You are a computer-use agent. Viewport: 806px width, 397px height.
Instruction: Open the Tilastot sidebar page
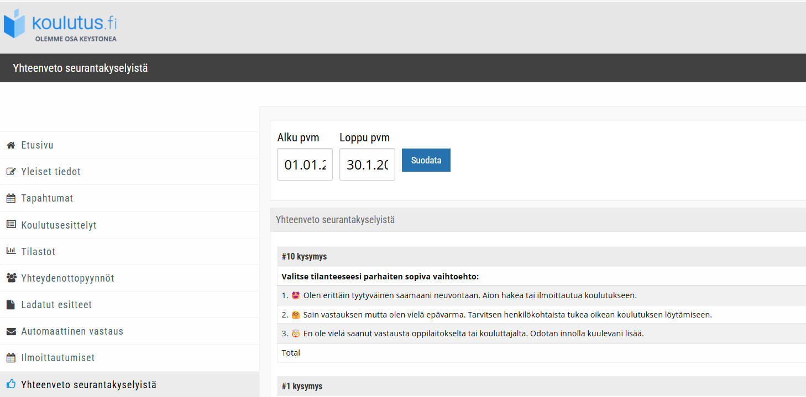pyautogui.click(x=38, y=251)
